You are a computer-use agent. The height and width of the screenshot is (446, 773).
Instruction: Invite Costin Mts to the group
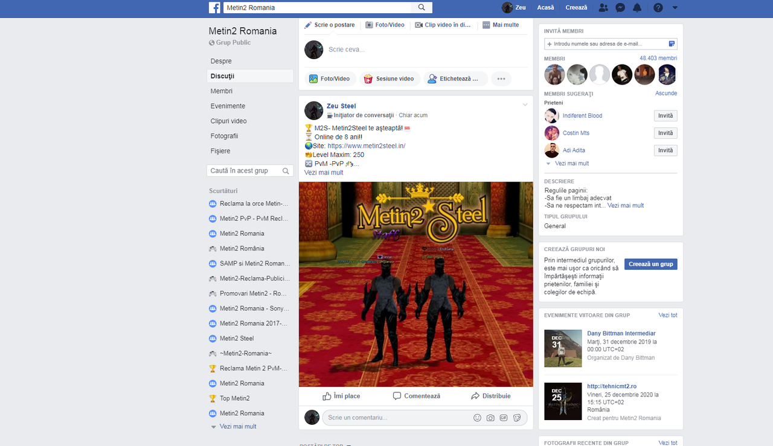point(666,133)
